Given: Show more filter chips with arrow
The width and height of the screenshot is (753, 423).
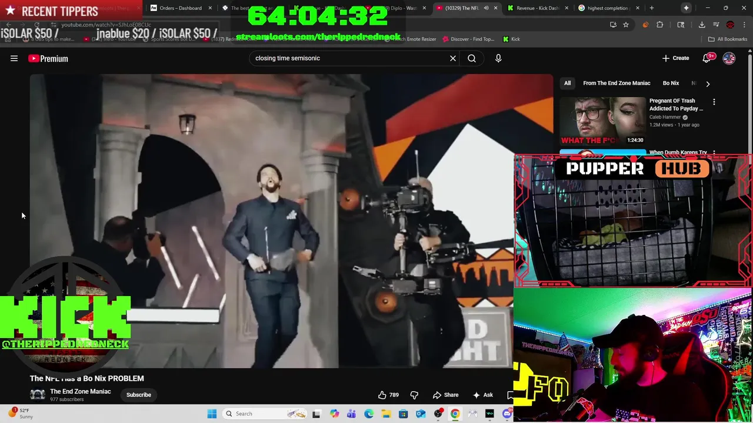Looking at the screenshot, I should click(x=708, y=83).
